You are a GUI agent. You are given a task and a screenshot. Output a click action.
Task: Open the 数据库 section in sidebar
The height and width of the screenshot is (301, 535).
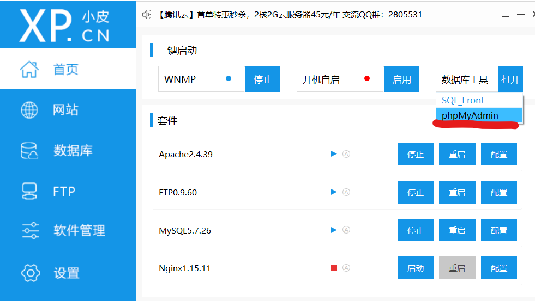[x=68, y=150]
